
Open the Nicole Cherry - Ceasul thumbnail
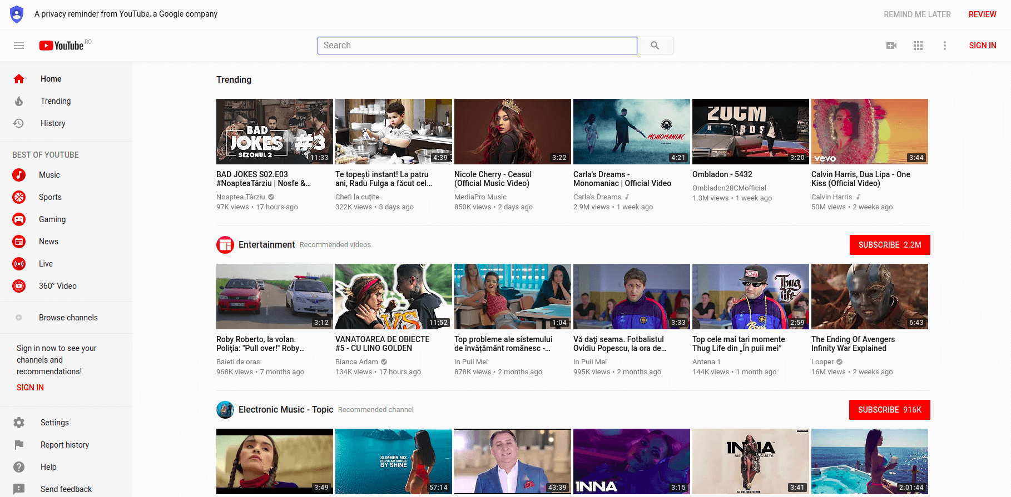[x=513, y=132]
